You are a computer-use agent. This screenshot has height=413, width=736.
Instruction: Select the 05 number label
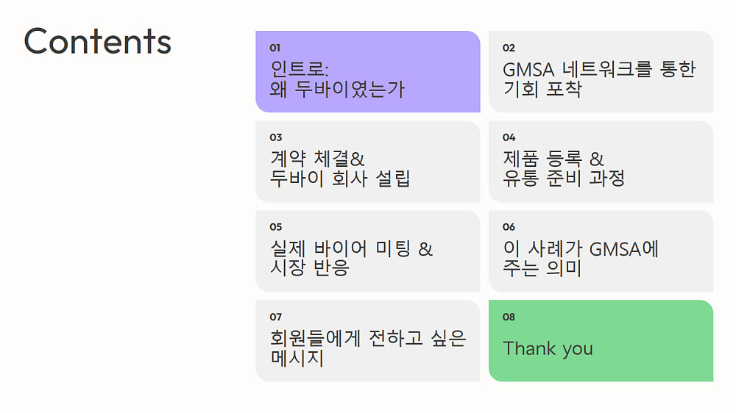click(276, 227)
